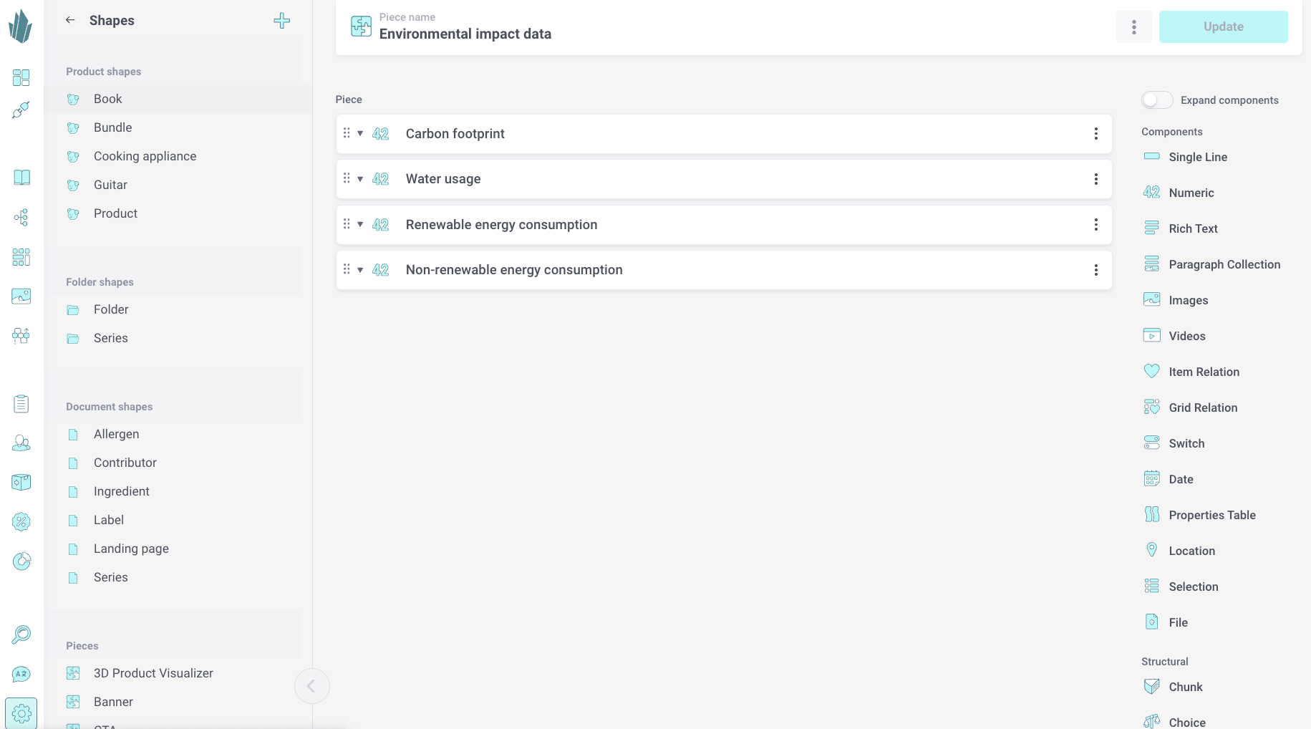Go back using the arrow beside Shapes
This screenshot has height=729, width=1311.
pos(70,20)
